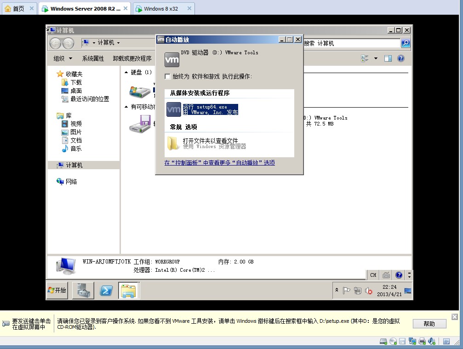Click the Action Center flag icon
463x349 pixels.
pyautogui.click(x=346, y=291)
